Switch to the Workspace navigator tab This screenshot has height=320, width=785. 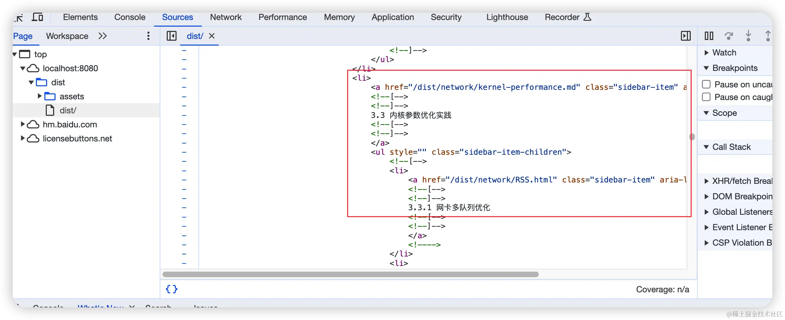(67, 36)
